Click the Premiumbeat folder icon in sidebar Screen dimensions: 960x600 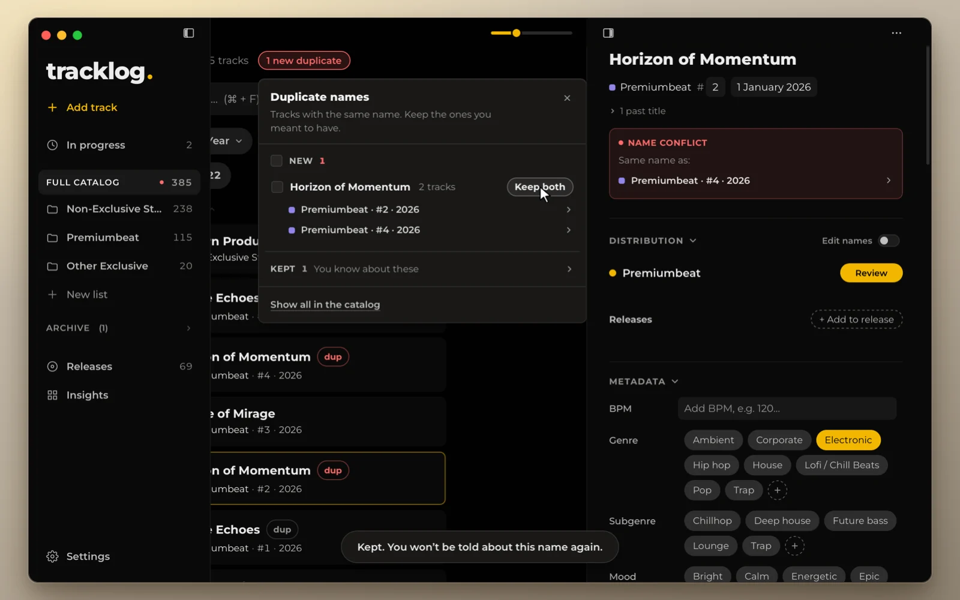coord(52,238)
